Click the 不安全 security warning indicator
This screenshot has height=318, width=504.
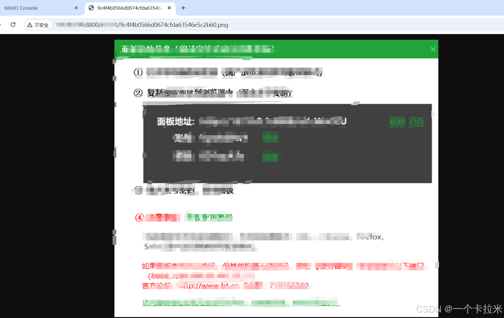[x=38, y=25]
